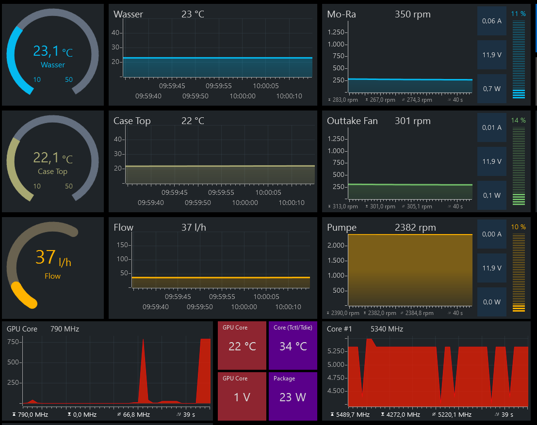The image size is (537, 425).
Task: Click GPU Core average 66,8 MHz
Action: click(x=133, y=415)
